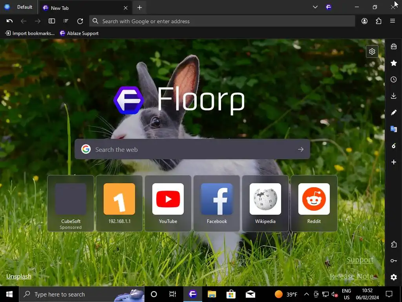Go back with the left arrow
This screenshot has height=302, width=402.
coord(24,21)
